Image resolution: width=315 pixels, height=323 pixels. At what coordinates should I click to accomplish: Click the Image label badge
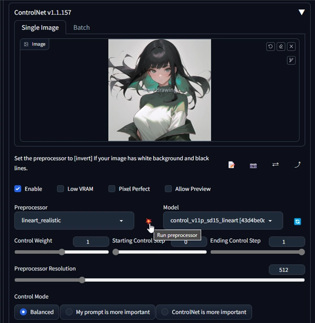point(35,44)
